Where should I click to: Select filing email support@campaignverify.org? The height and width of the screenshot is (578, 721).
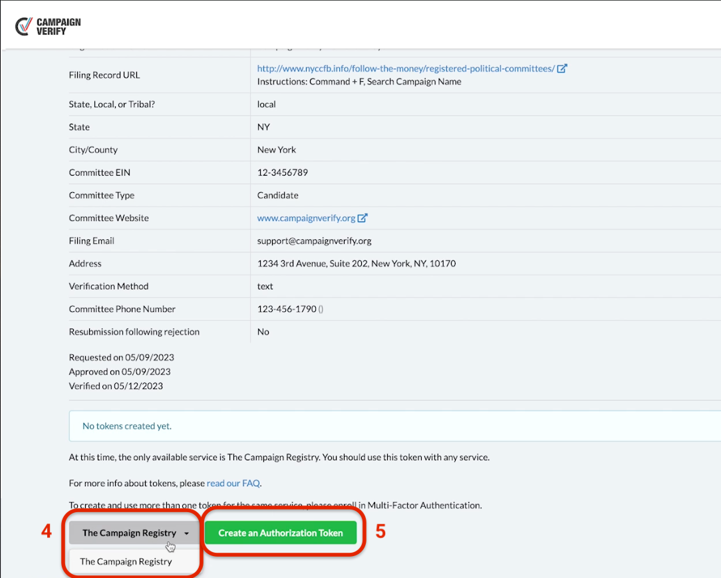pos(314,241)
